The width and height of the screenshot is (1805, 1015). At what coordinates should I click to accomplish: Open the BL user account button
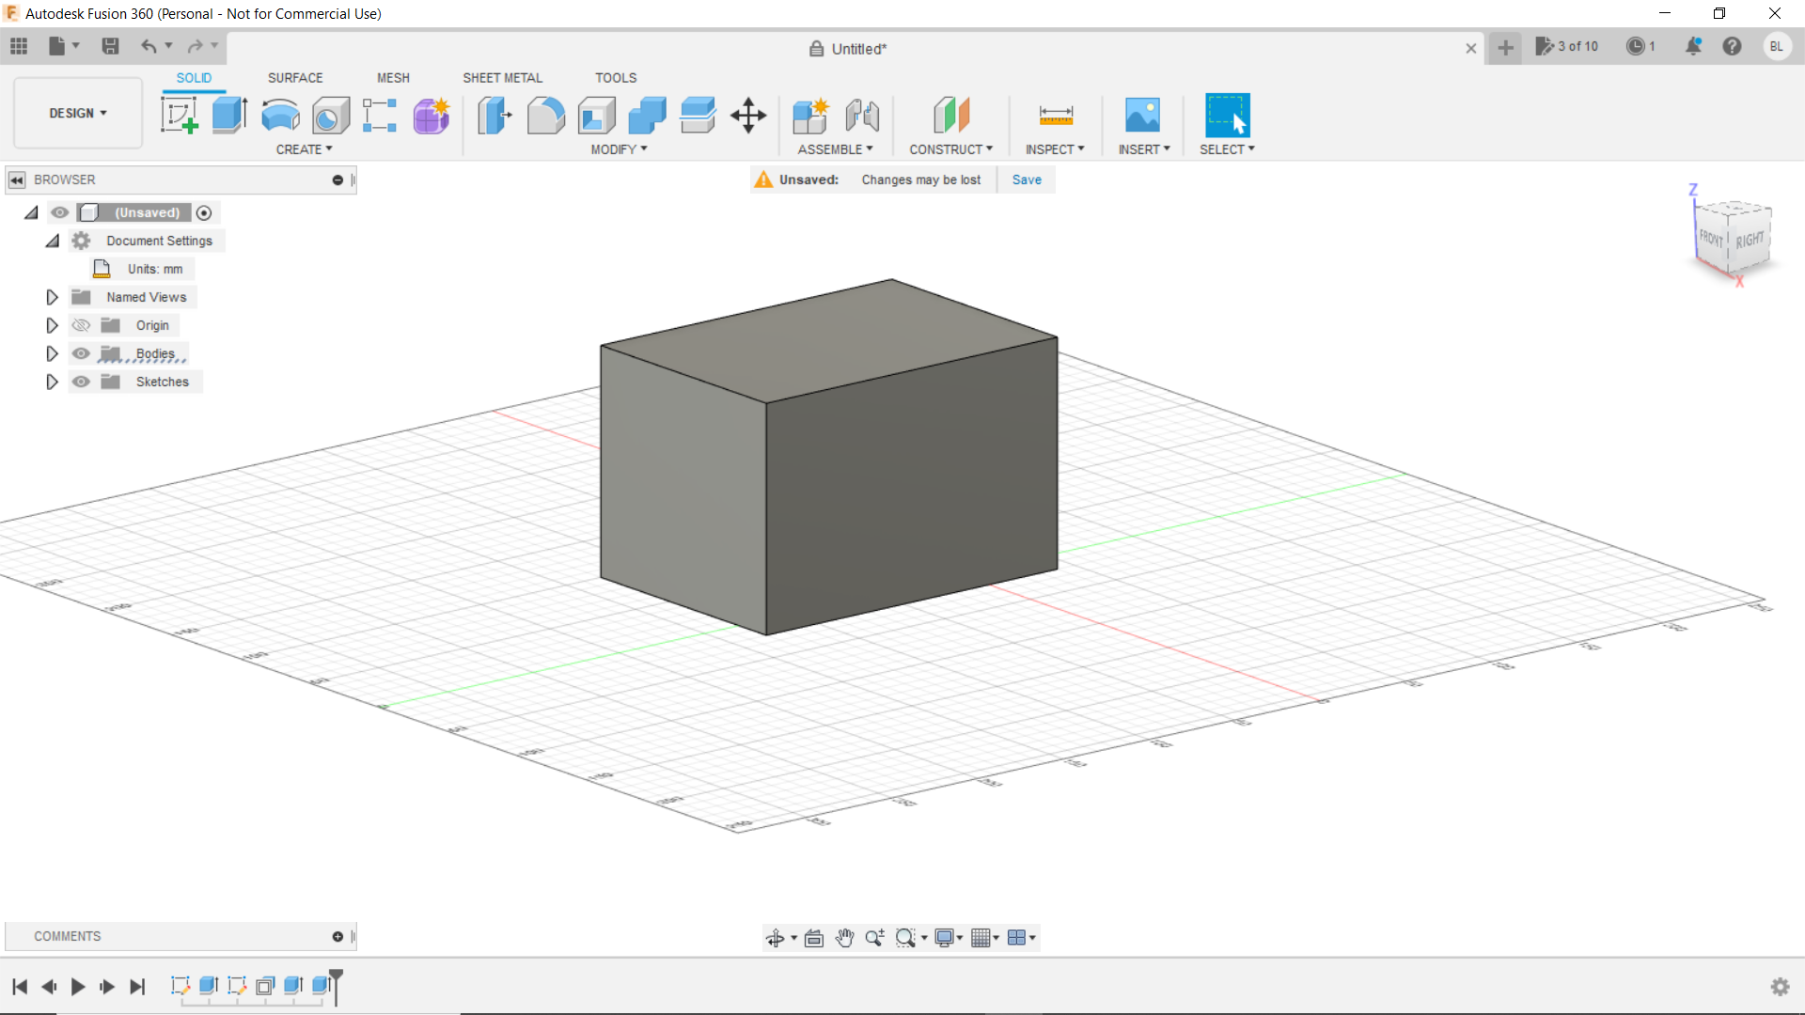pyautogui.click(x=1776, y=46)
